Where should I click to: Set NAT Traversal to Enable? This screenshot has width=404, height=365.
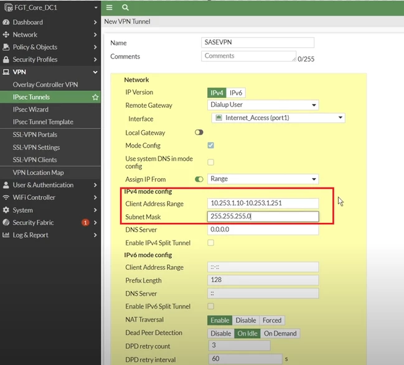pos(220,320)
